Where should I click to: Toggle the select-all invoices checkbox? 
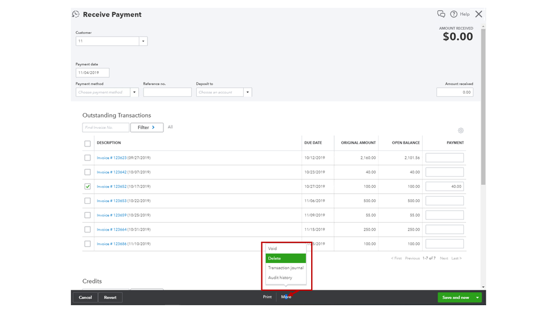click(88, 144)
